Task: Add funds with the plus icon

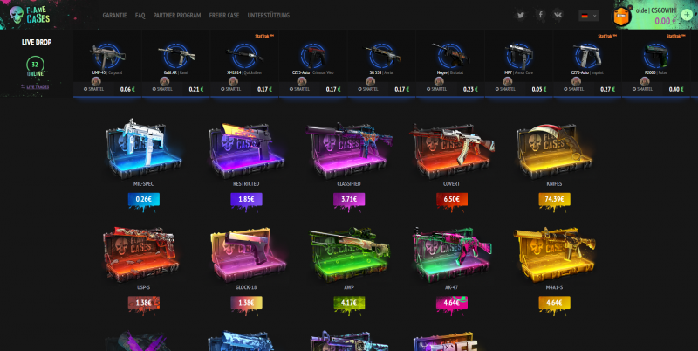Action: point(687,14)
